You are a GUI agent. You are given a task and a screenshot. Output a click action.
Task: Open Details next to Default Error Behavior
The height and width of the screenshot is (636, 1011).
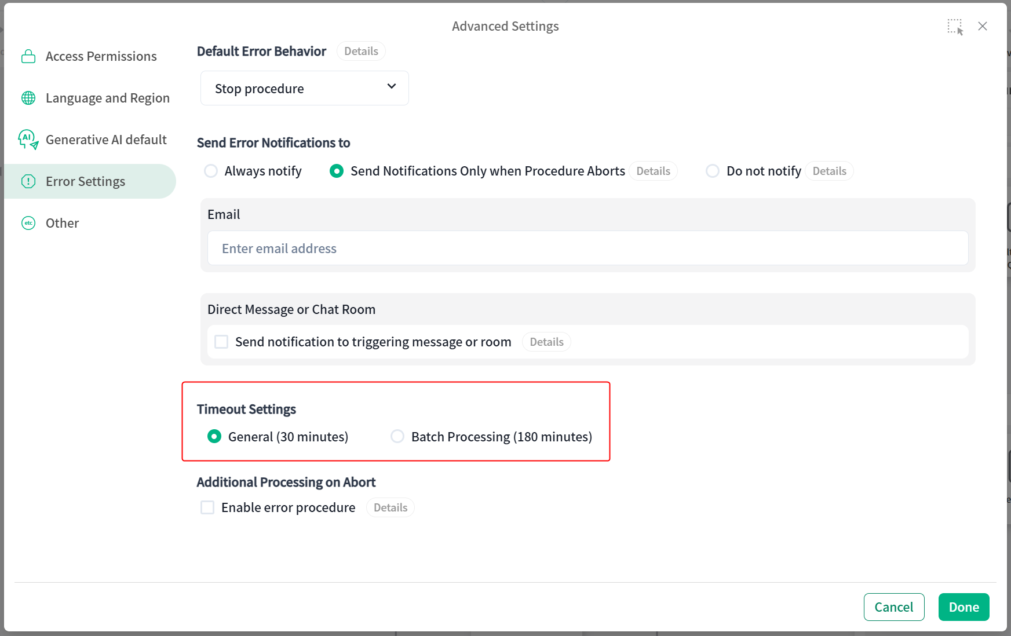tap(361, 51)
